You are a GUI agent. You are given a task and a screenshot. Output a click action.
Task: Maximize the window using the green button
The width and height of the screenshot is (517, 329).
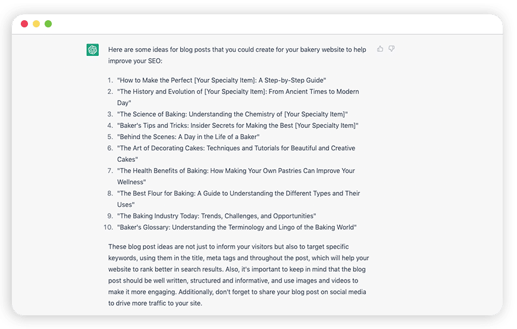[x=48, y=24]
